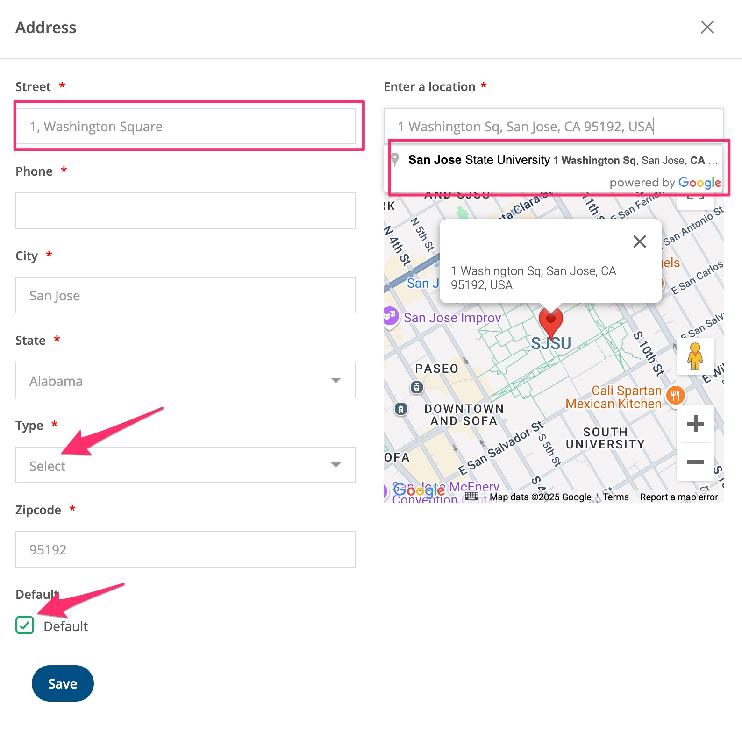The width and height of the screenshot is (742, 739).
Task: Click into the Street input field
Action: click(185, 127)
